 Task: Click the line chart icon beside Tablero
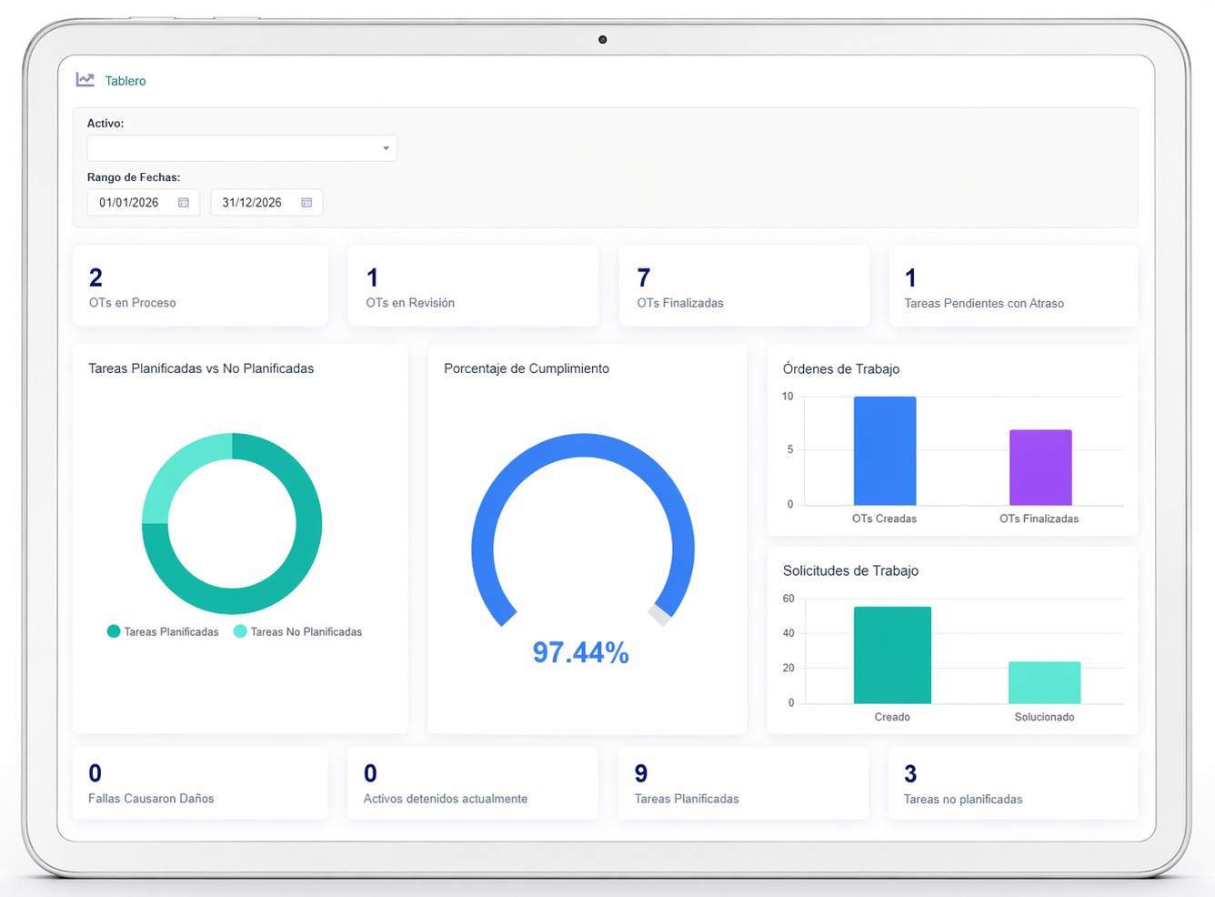pos(85,79)
